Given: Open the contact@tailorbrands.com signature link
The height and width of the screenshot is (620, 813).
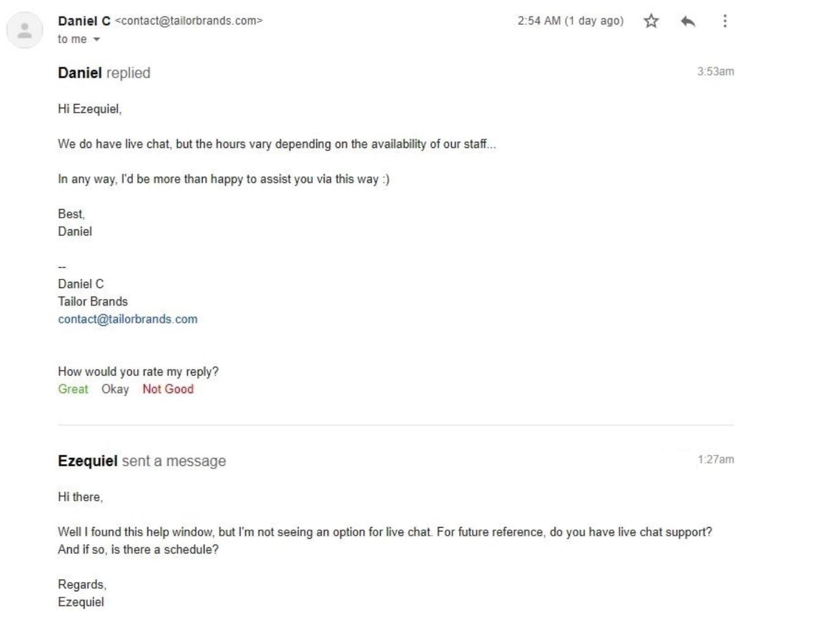Looking at the screenshot, I should [x=127, y=319].
